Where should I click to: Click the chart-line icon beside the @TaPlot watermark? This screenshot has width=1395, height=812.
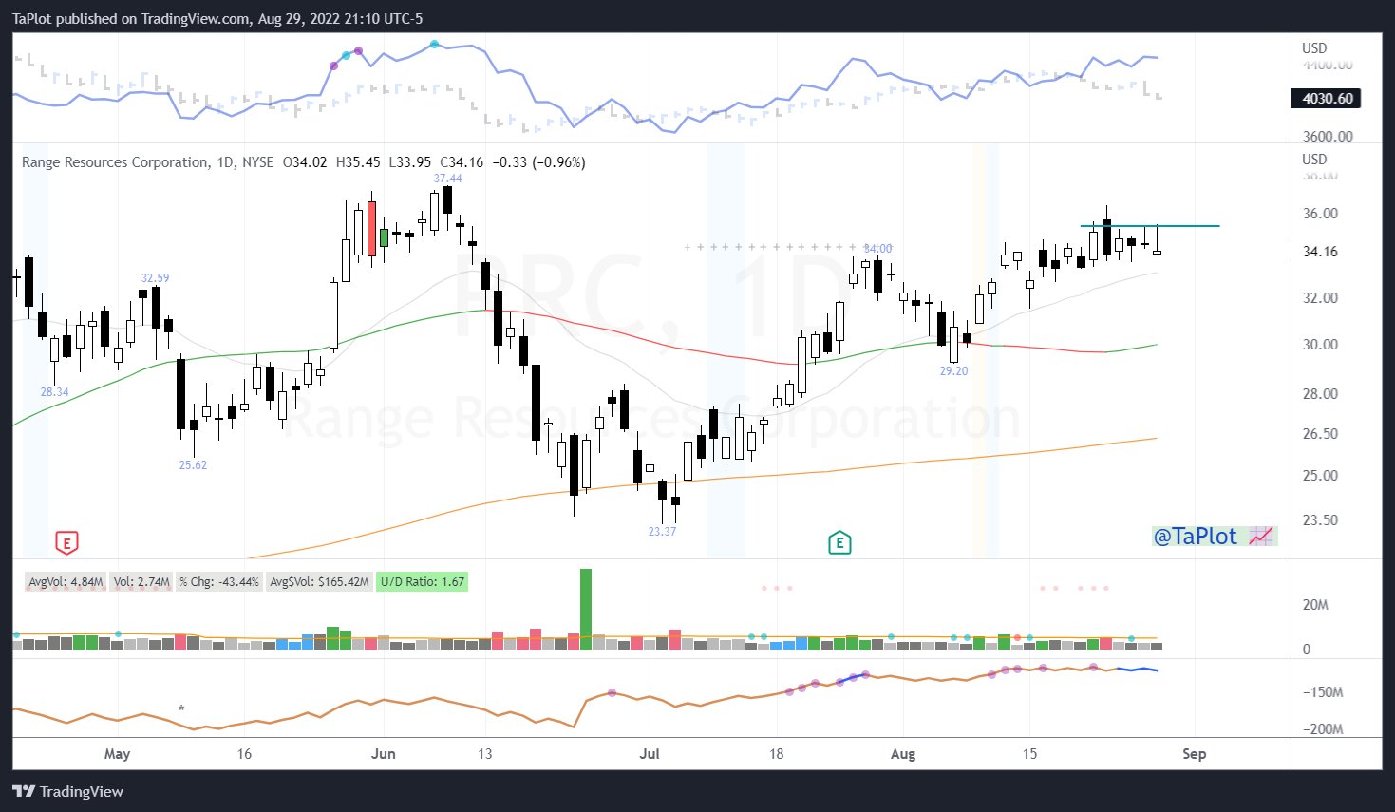point(1260,537)
